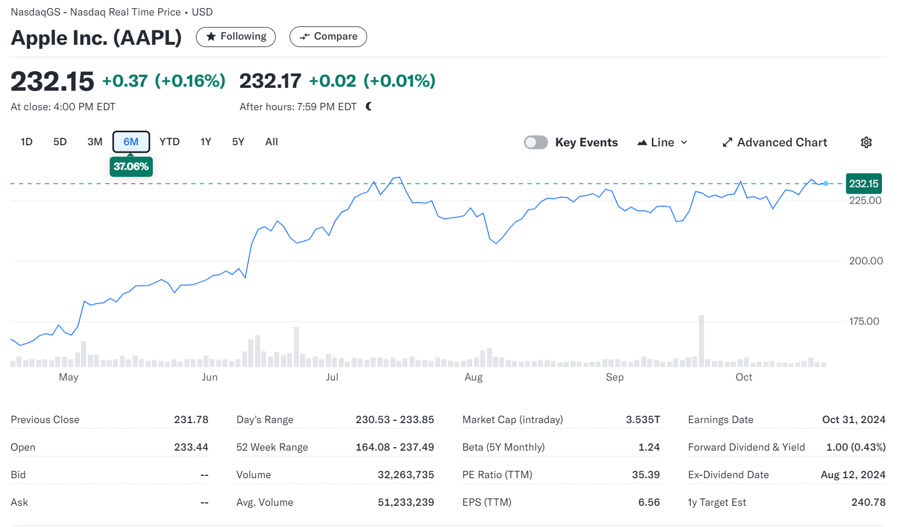Click the Jul label on chart axis
This screenshot has height=527, width=906.
pyautogui.click(x=332, y=377)
